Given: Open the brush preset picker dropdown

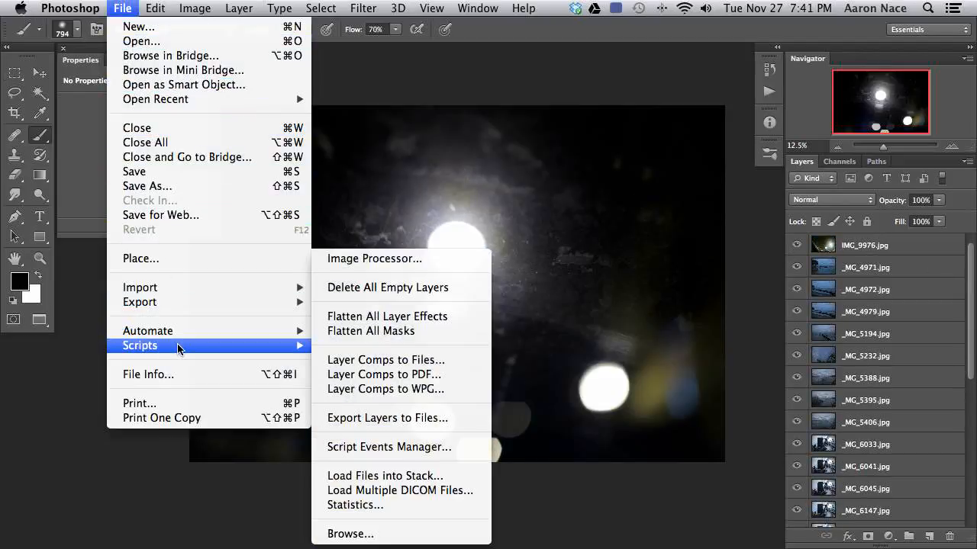Looking at the screenshot, I should [x=77, y=30].
